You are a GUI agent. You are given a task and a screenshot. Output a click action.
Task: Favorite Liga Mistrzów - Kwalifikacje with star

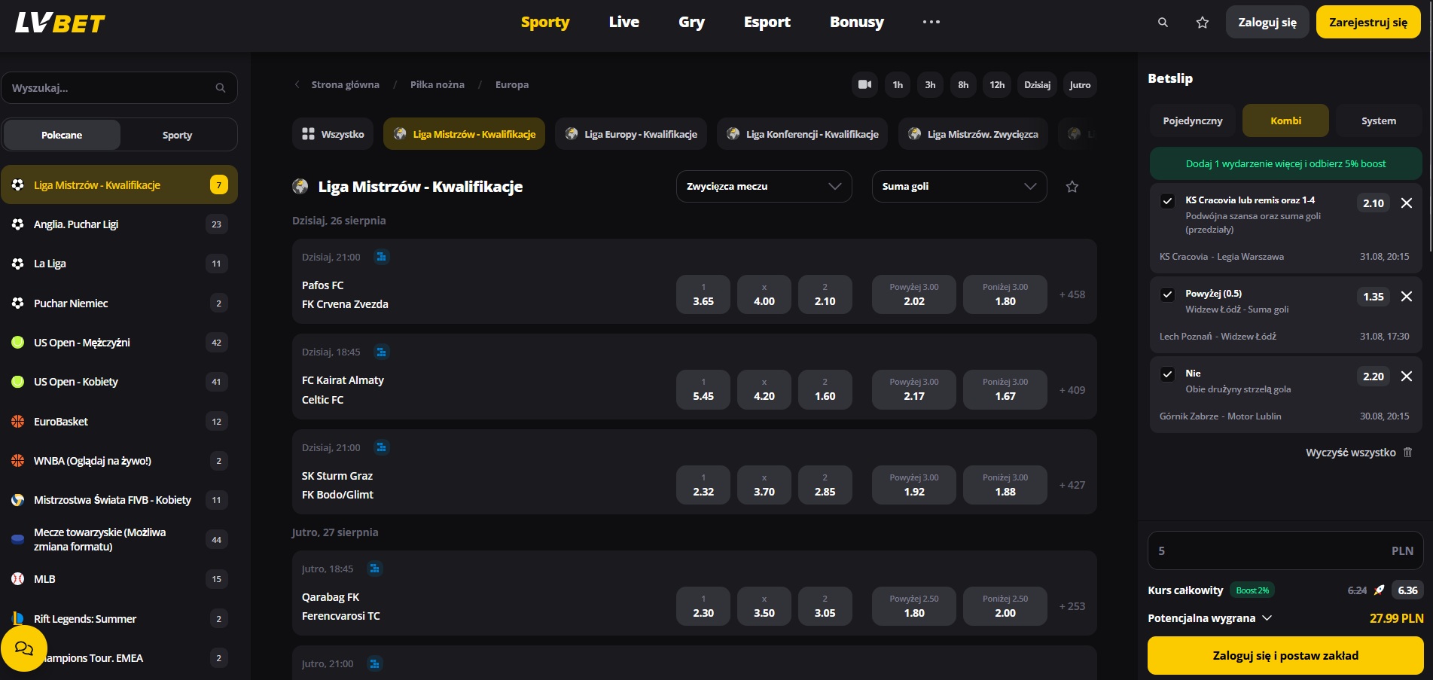[1072, 187]
